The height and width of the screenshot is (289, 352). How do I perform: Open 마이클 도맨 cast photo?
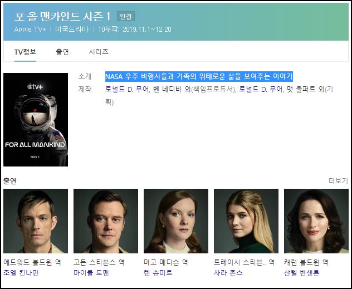[106, 221]
